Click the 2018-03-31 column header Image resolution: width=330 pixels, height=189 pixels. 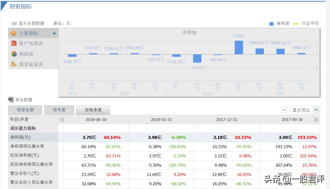(161, 120)
